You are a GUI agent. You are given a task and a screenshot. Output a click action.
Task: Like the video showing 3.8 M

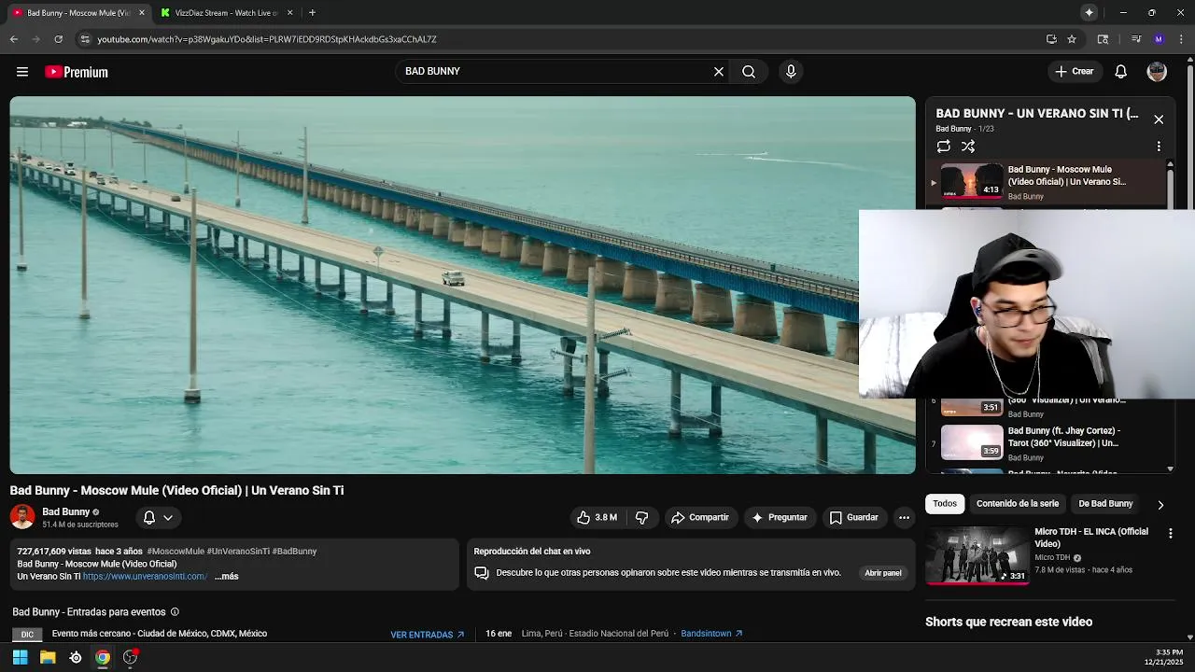pos(597,517)
